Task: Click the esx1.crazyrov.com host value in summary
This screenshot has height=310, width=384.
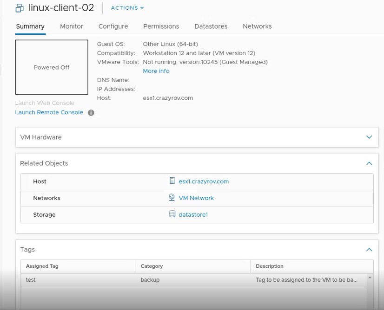Action: point(168,98)
